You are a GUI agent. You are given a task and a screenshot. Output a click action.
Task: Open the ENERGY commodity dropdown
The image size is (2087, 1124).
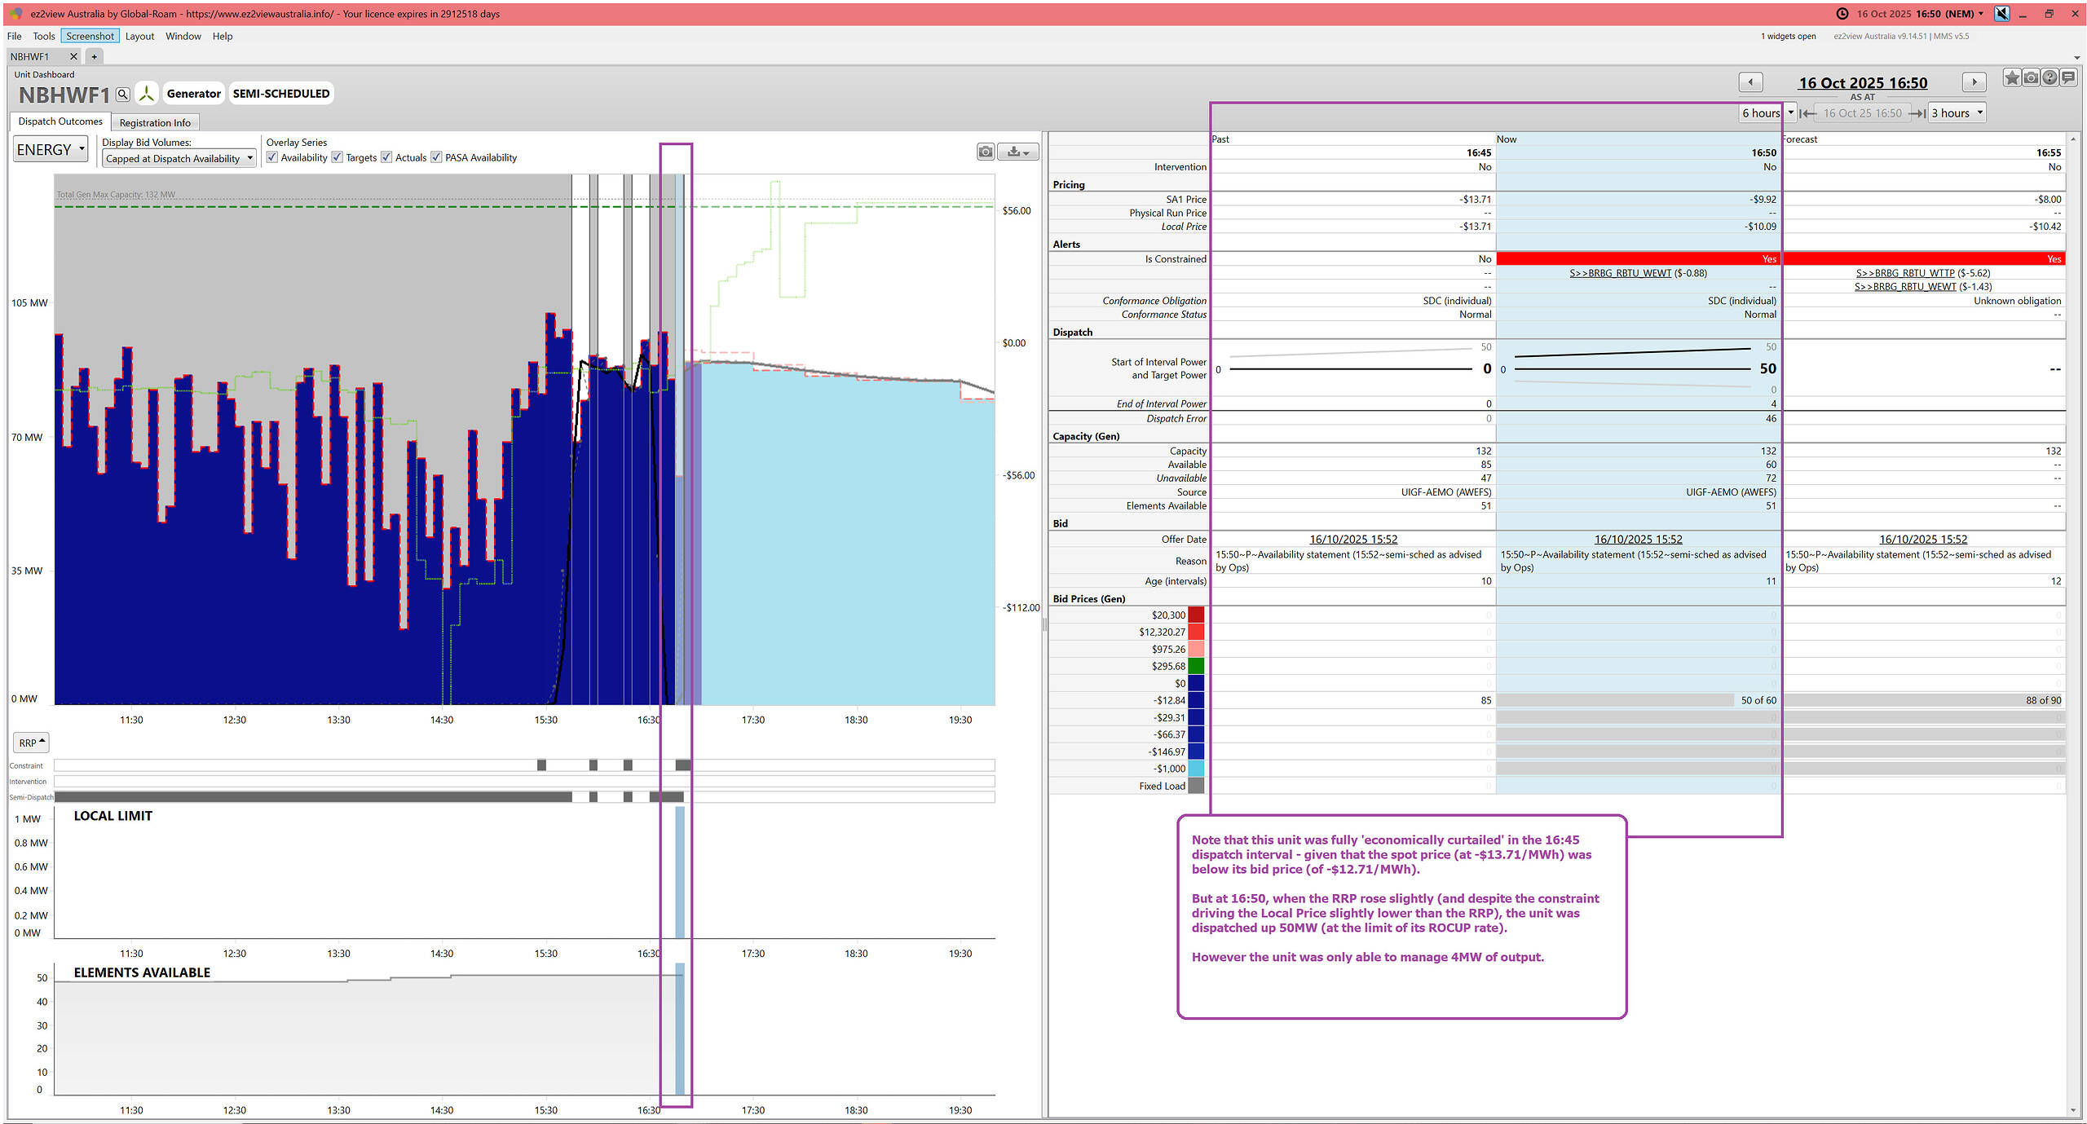pyautogui.click(x=51, y=150)
